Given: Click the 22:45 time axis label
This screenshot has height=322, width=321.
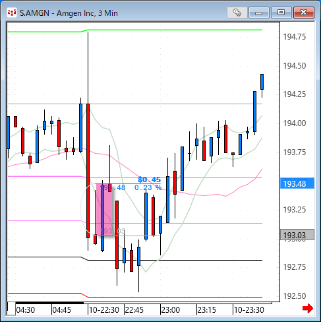Looking at the screenshot, I should point(134,310).
